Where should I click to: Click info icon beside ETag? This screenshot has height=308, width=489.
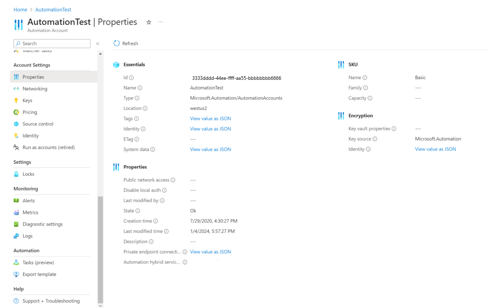(137, 139)
